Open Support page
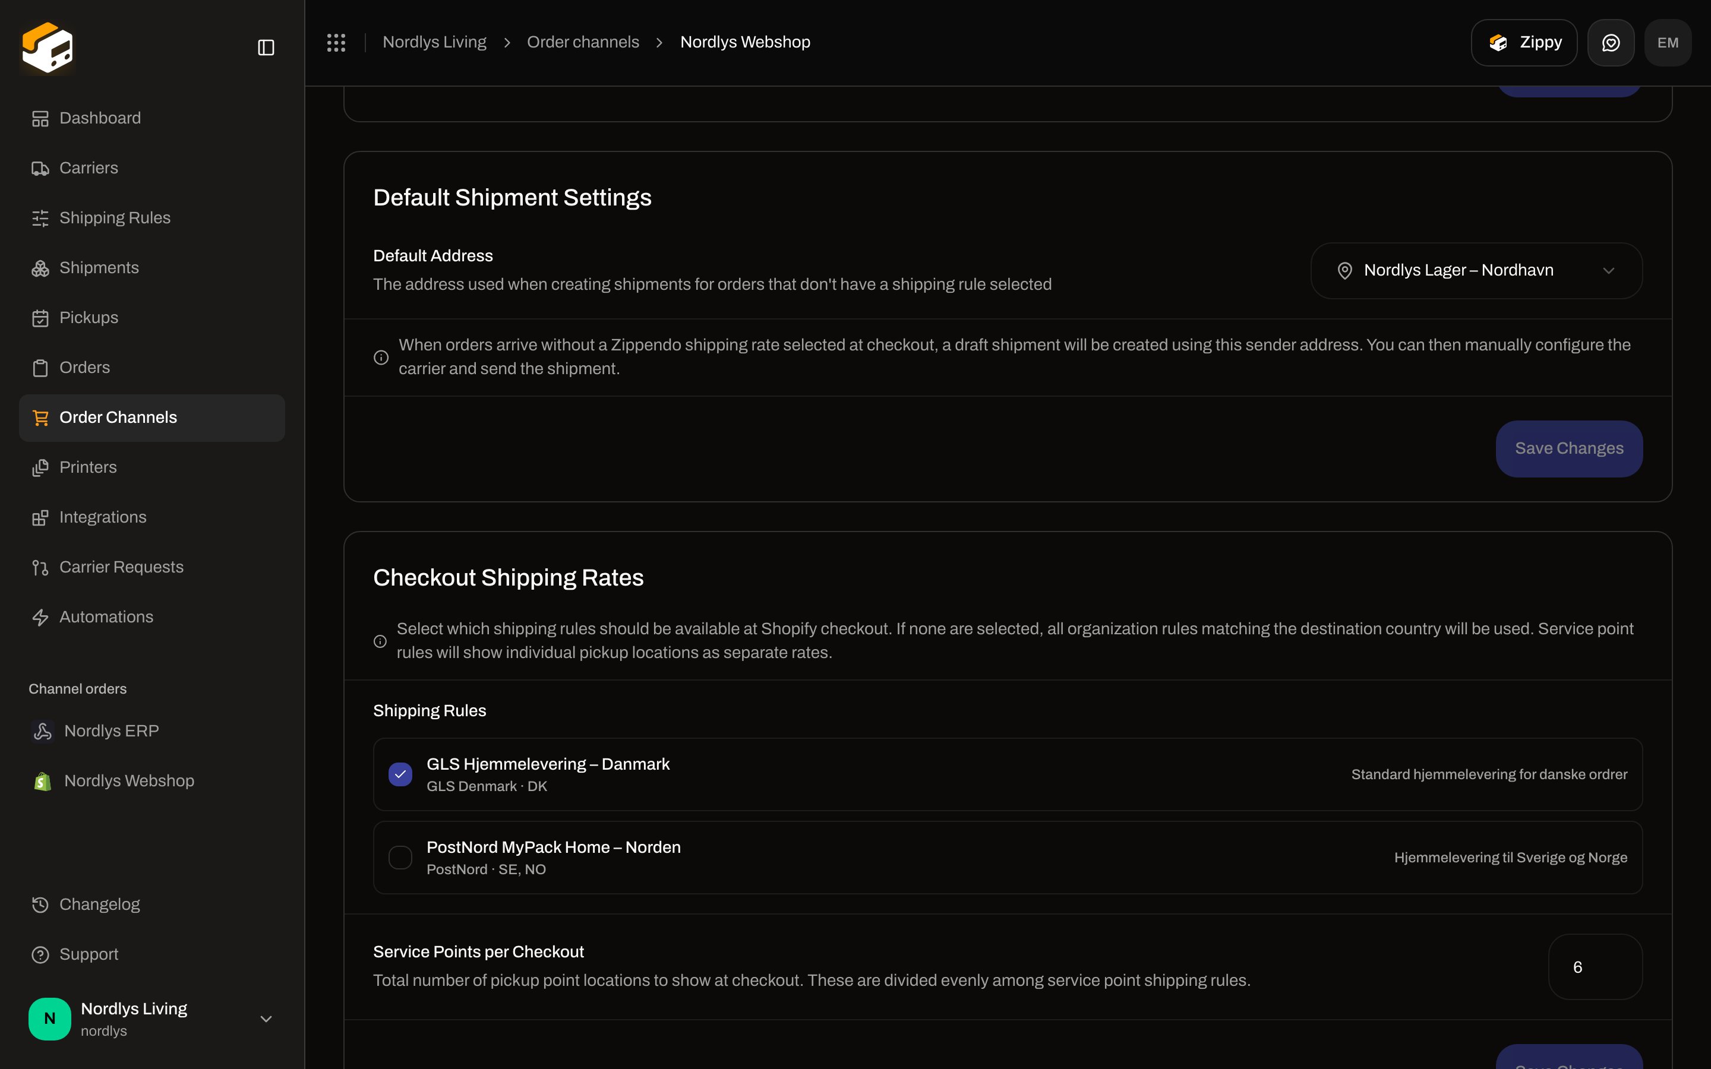1711x1069 pixels. (x=152, y=955)
